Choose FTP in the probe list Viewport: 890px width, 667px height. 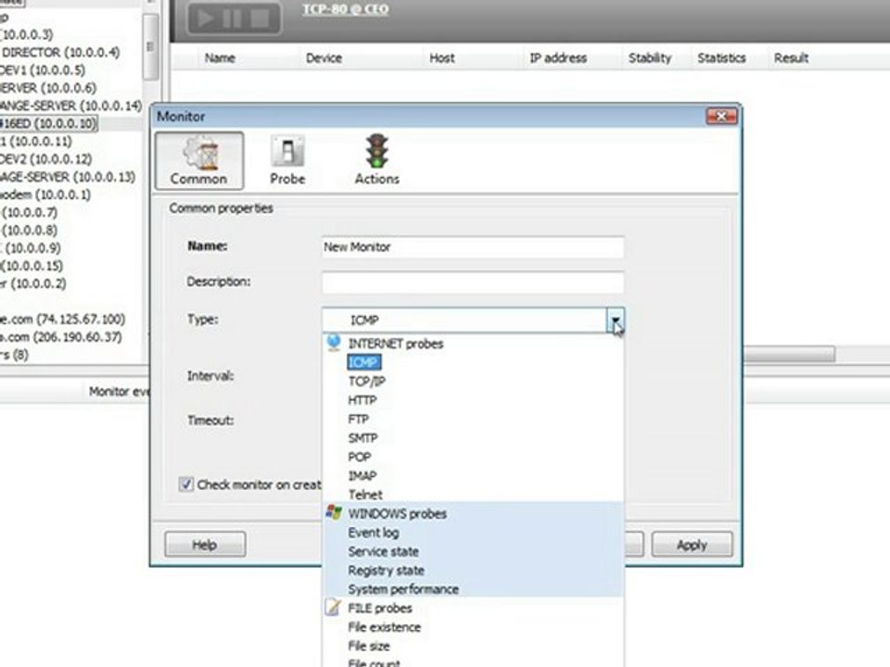coord(358,419)
